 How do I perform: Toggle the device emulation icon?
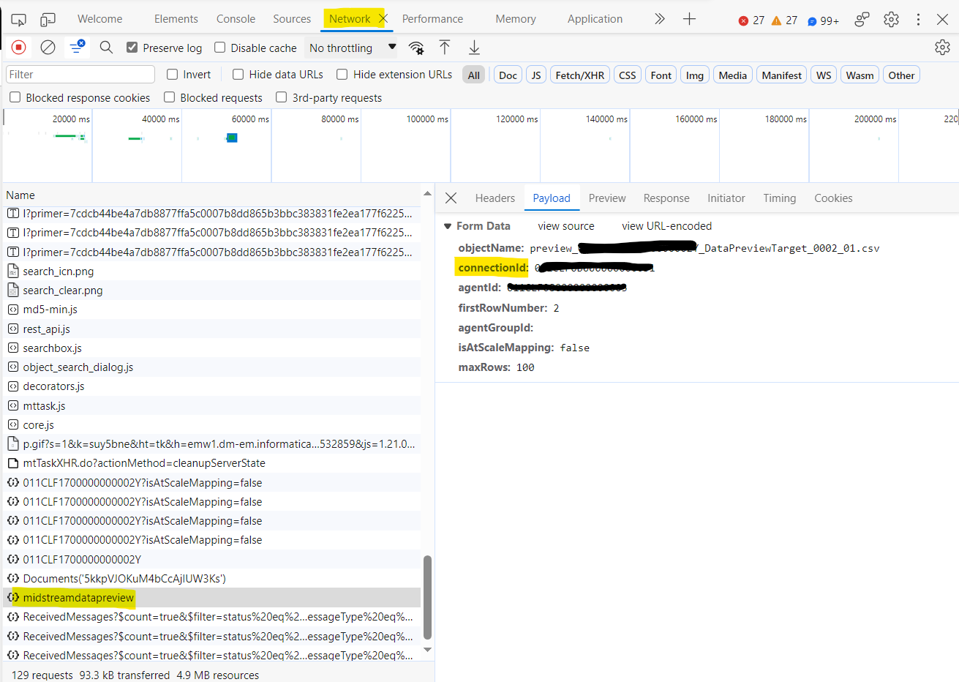pos(48,20)
